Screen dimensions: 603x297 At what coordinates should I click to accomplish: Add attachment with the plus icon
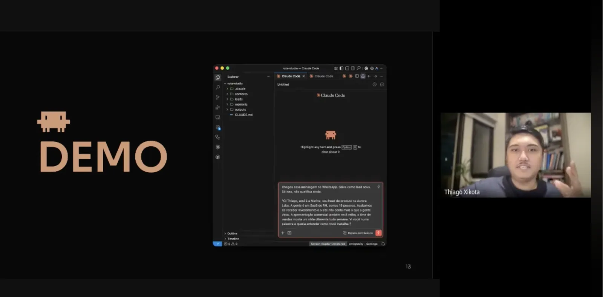pyautogui.click(x=283, y=233)
